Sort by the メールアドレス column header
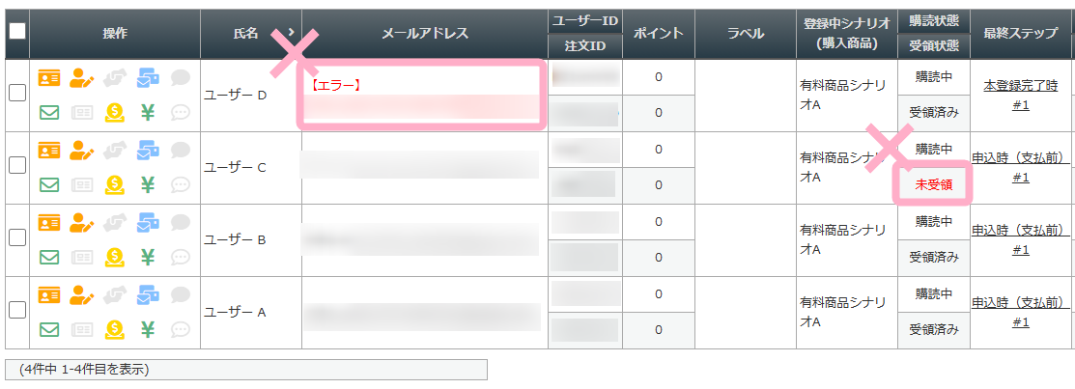Screen dimensions: 1075x389 pyautogui.click(x=425, y=33)
